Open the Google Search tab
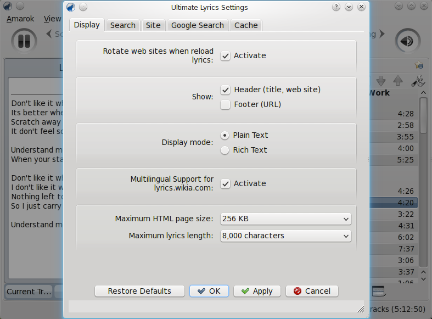The image size is (432, 319). pyautogui.click(x=198, y=25)
